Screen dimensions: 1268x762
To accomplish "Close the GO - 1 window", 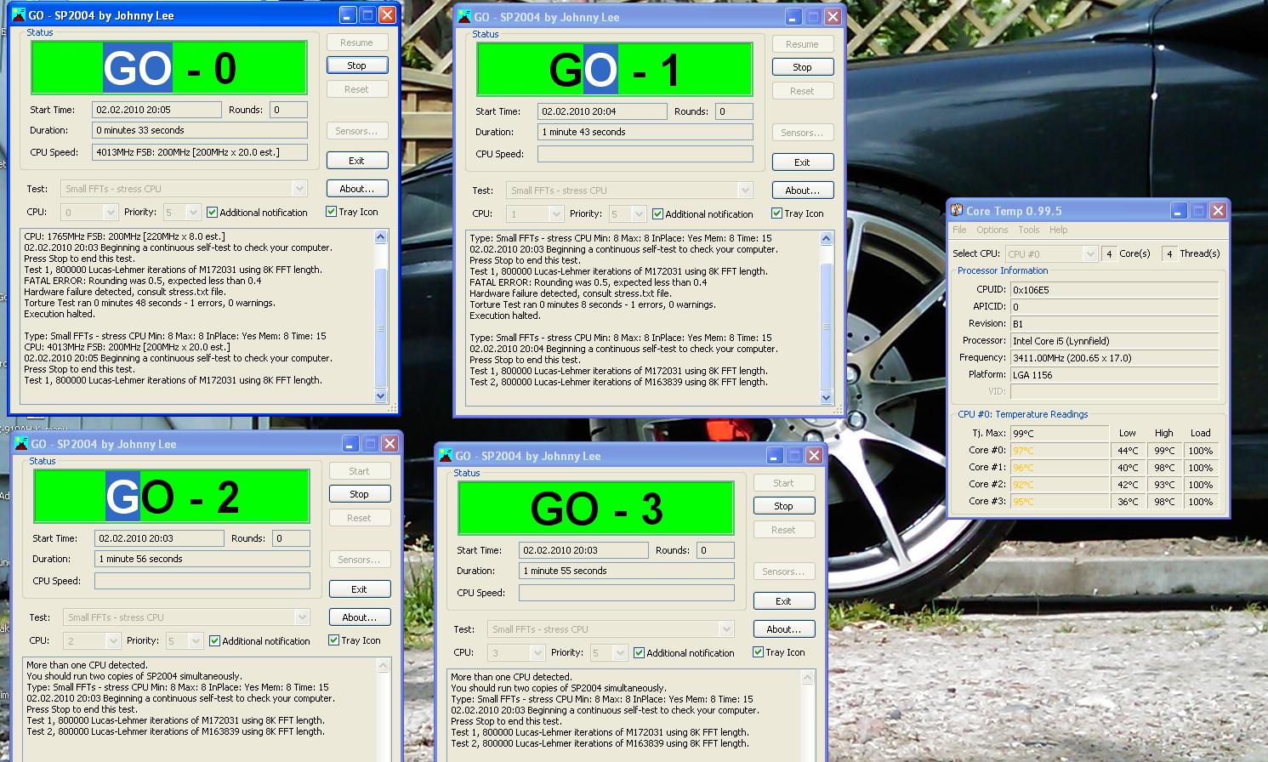I will click(x=833, y=17).
